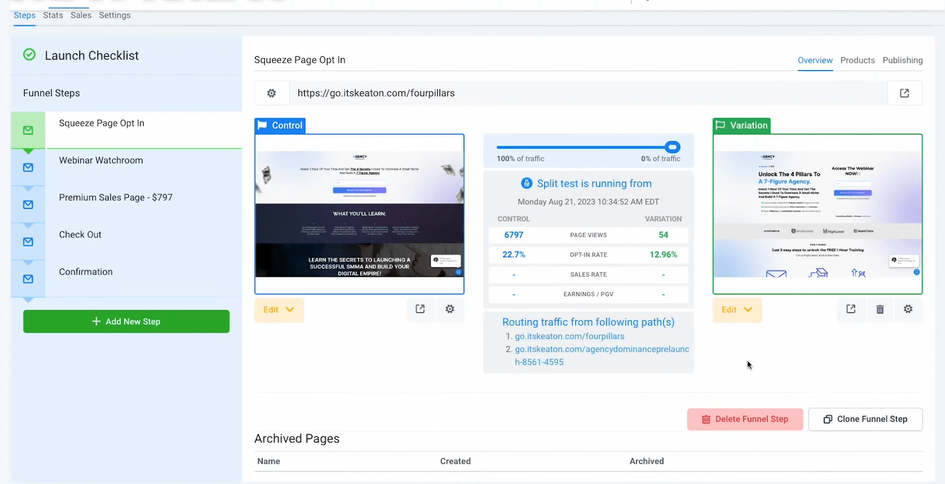
Task: Click the Control flag label
Action: pyautogui.click(x=280, y=125)
